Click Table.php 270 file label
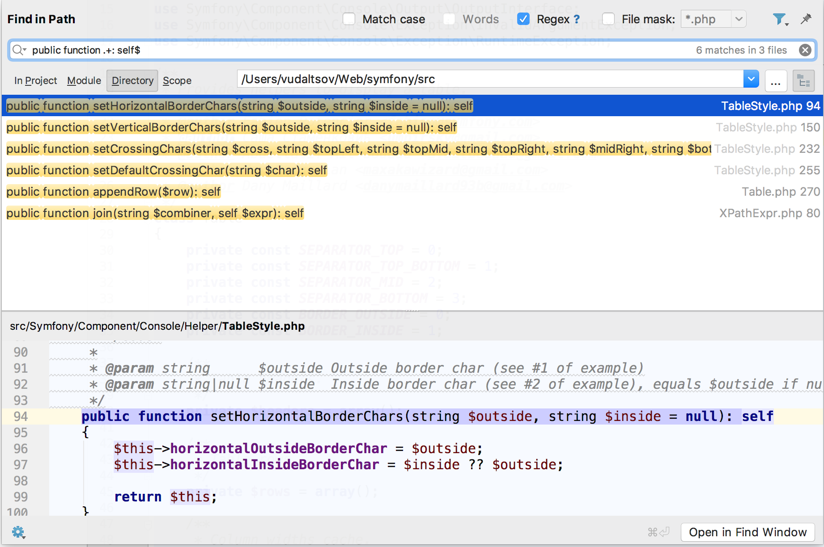Viewport: 824px width, 547px height. coord(781,192)
